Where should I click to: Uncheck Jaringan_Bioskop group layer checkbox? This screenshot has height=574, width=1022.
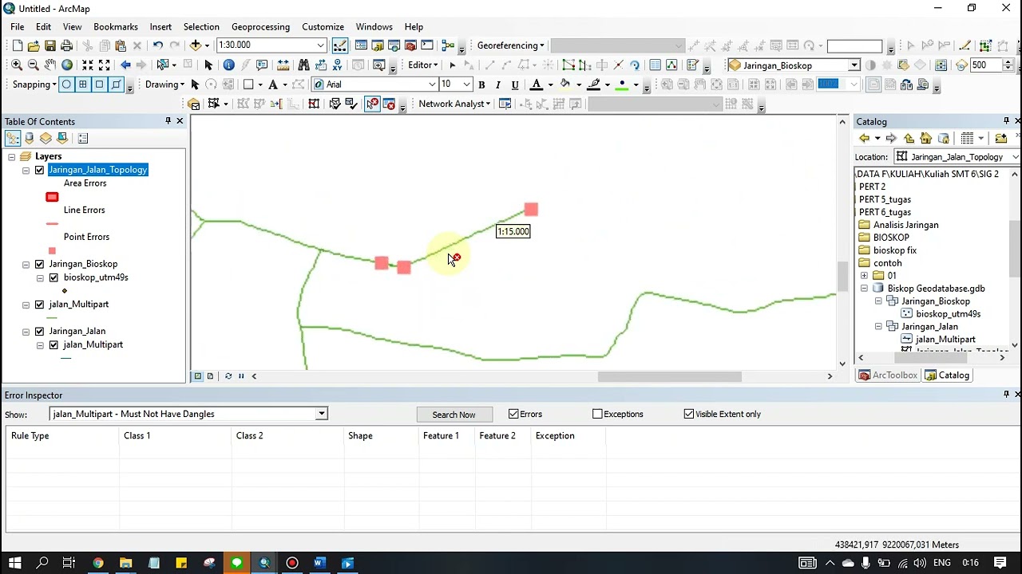click(39, 264)
